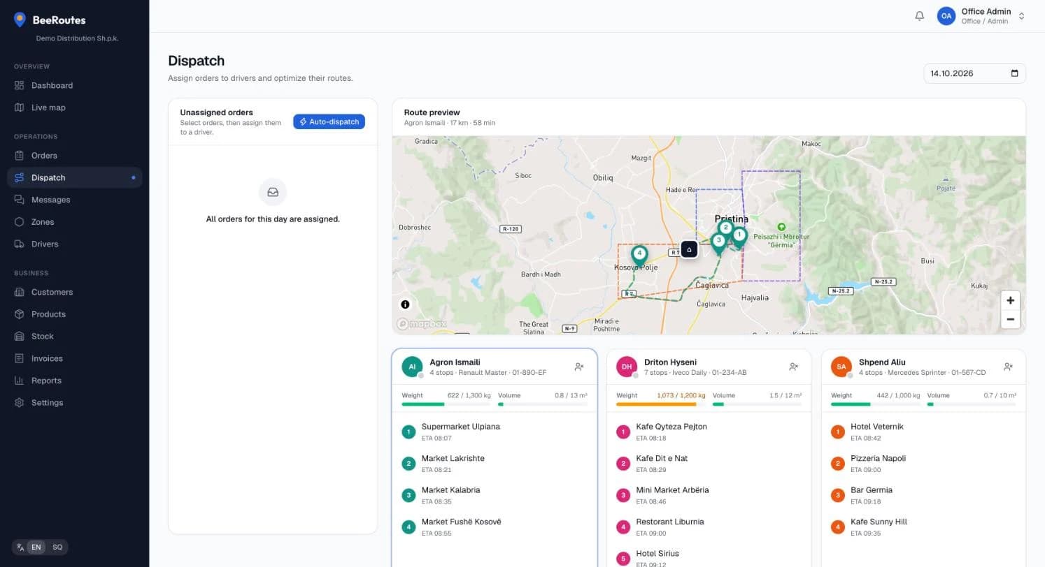1045x567 pixels.
Task: Unassign Driton Hyseni's route icon
Action: 793,367
